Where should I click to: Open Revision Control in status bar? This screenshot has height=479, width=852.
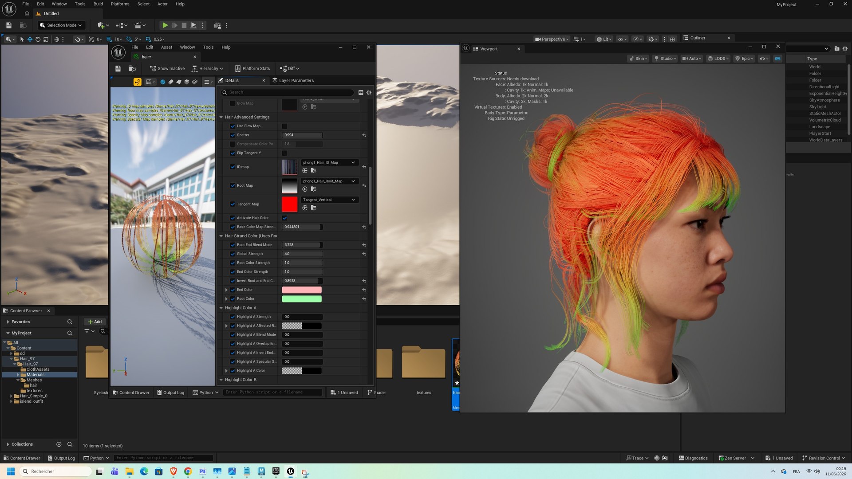(x=824, y=458)
